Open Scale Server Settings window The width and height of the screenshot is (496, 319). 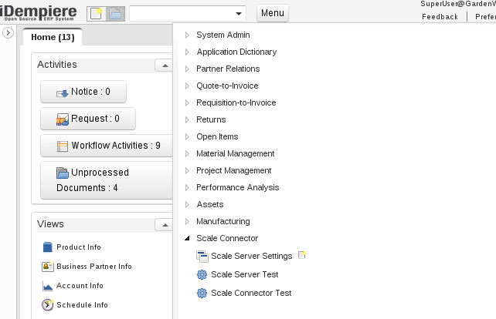coord(251,256)
